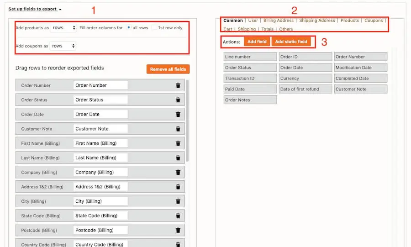The image size is (411, 247).
Task: Select the 'Order ID' available field
Action: point(306,57)
